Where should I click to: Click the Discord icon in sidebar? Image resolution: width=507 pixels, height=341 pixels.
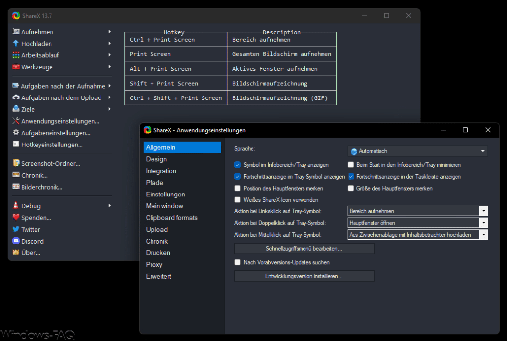click(16, 241)
